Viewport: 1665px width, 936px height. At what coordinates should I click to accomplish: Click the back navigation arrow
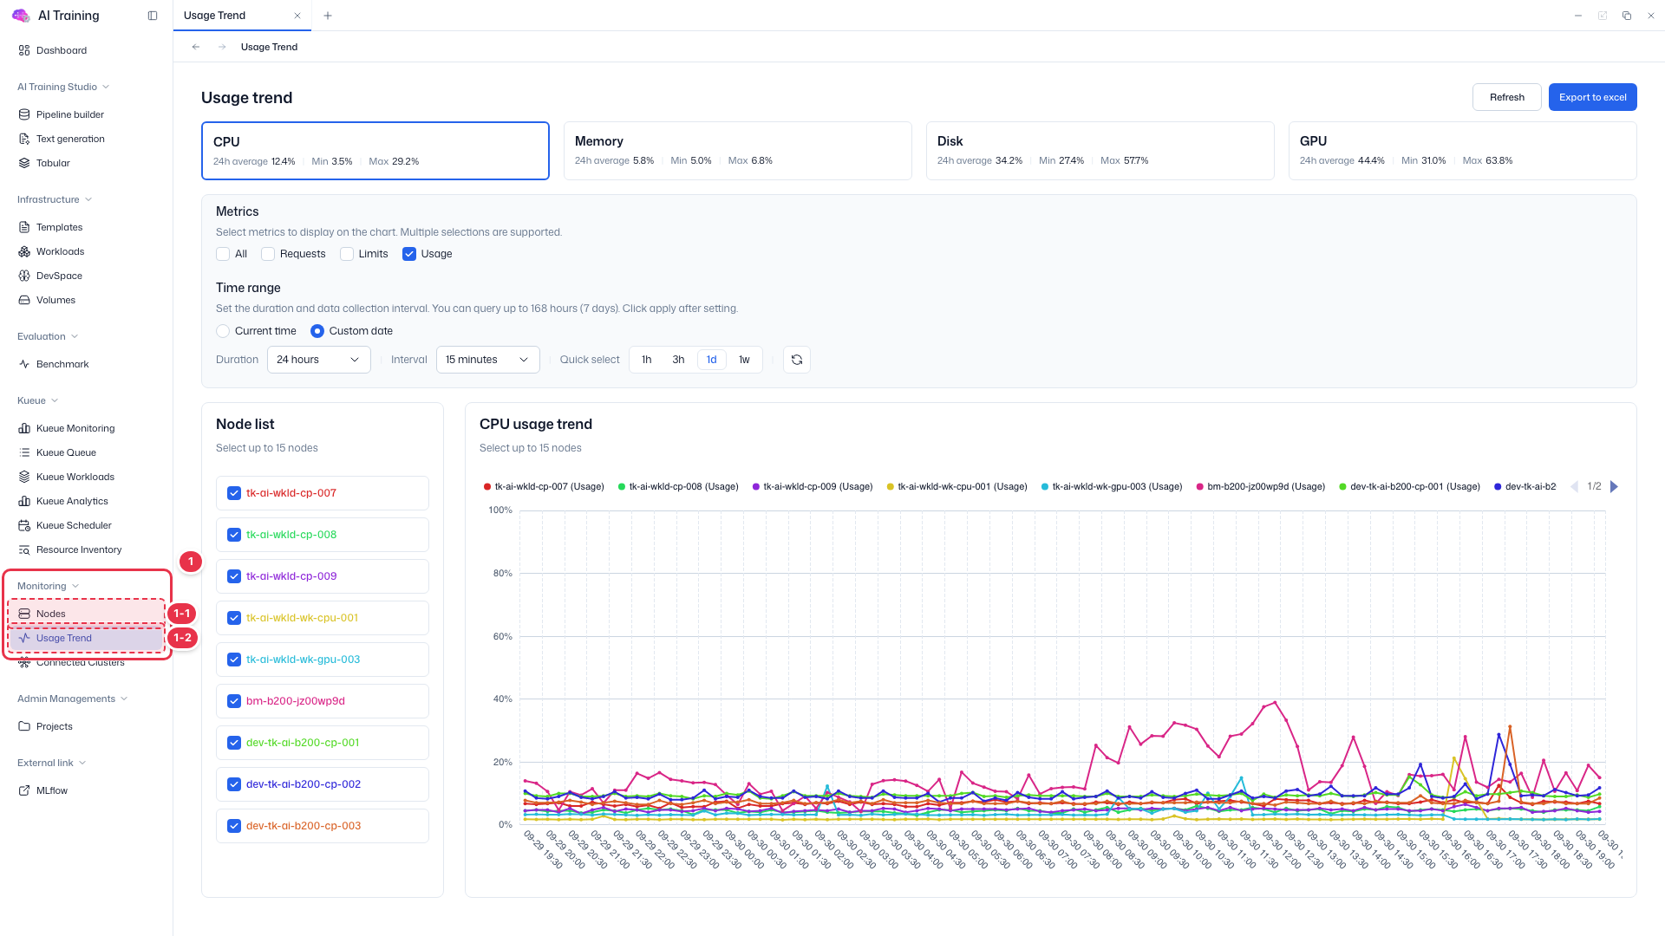(x=196, y=47)
